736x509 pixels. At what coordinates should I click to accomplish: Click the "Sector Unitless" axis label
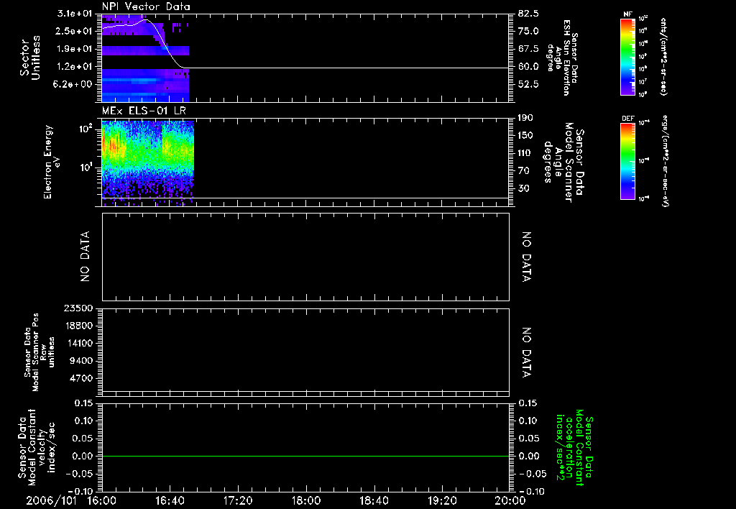pyautogui.click(x=30, y=58)
